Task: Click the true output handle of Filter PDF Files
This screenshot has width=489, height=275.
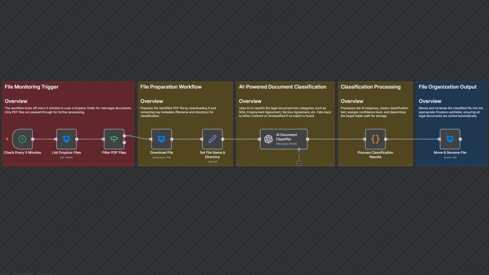Action: [124, 136]
